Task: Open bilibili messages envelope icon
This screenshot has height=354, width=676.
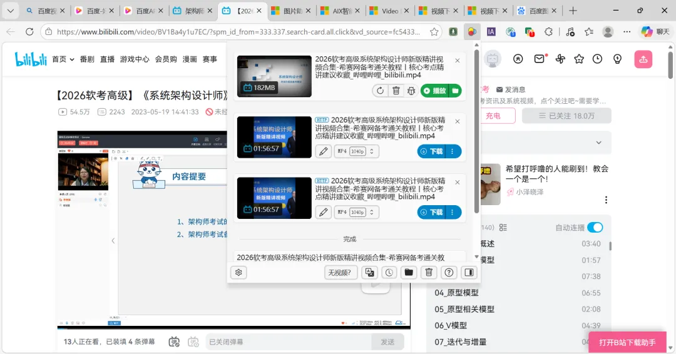Action: pos(540,59)
